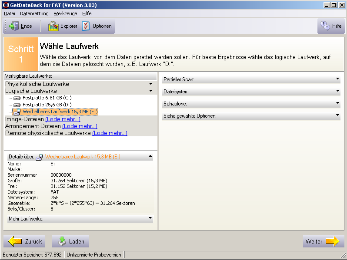The width and height of the screenshot is (347, 260).
Task: Click the Schritt 1 orange step box
Action: (x=21, y=54)
